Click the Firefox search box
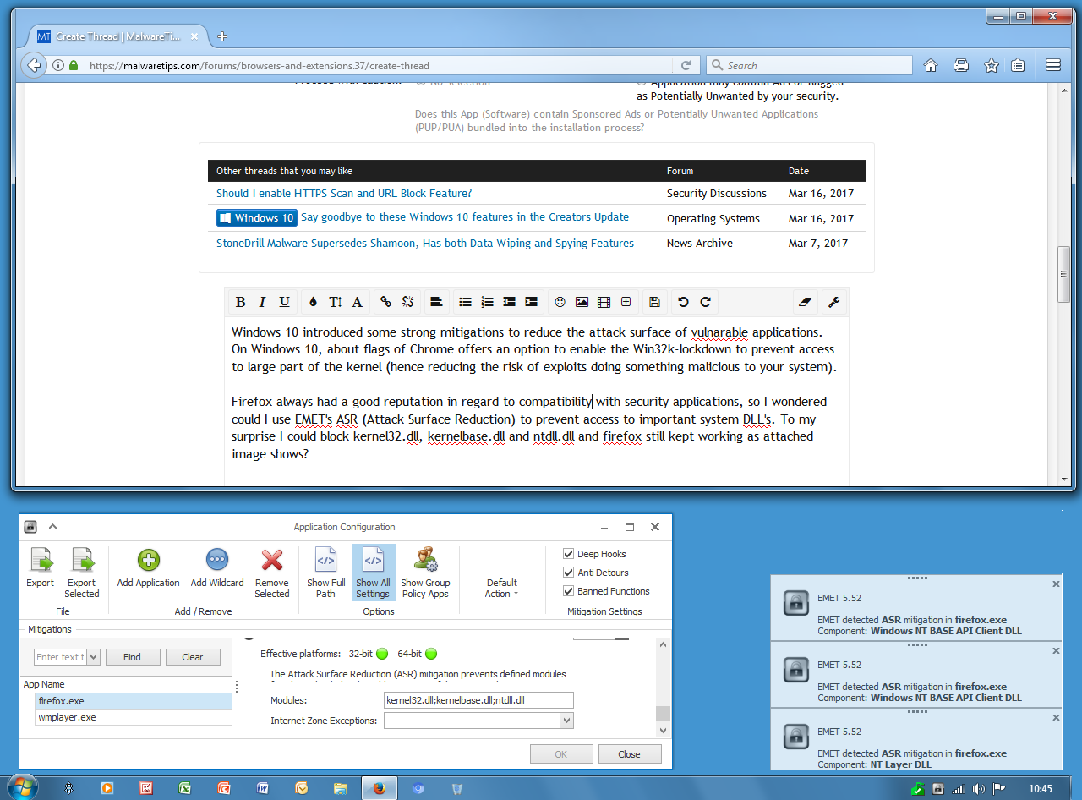The image size is (1082, 800). (x=809, y=65)
